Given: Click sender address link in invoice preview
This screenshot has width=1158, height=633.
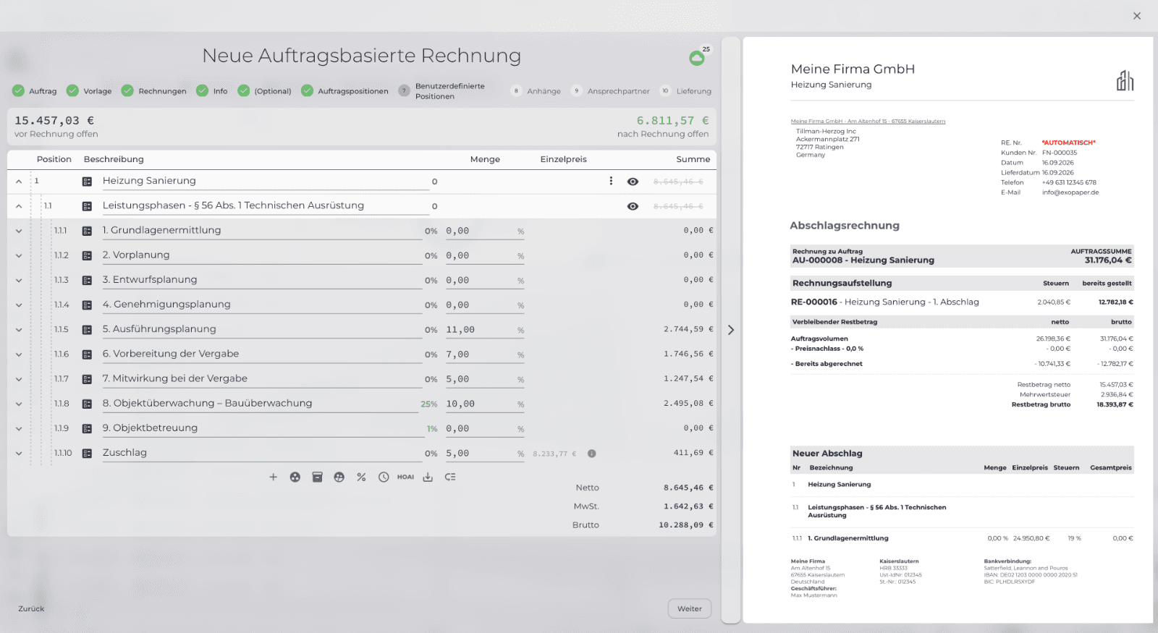Looking at the screenshot, I should 868,122.
